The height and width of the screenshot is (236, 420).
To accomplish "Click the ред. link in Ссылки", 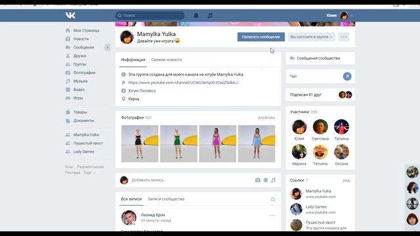I will [x=346, y=180].
